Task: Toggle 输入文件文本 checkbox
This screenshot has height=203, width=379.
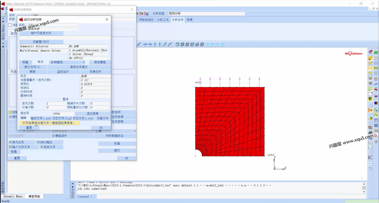Action: click(11, 147)
